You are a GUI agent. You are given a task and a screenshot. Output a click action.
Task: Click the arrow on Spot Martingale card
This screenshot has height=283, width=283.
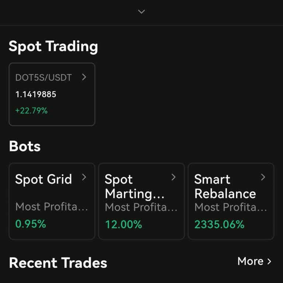(x=174, y=177)
